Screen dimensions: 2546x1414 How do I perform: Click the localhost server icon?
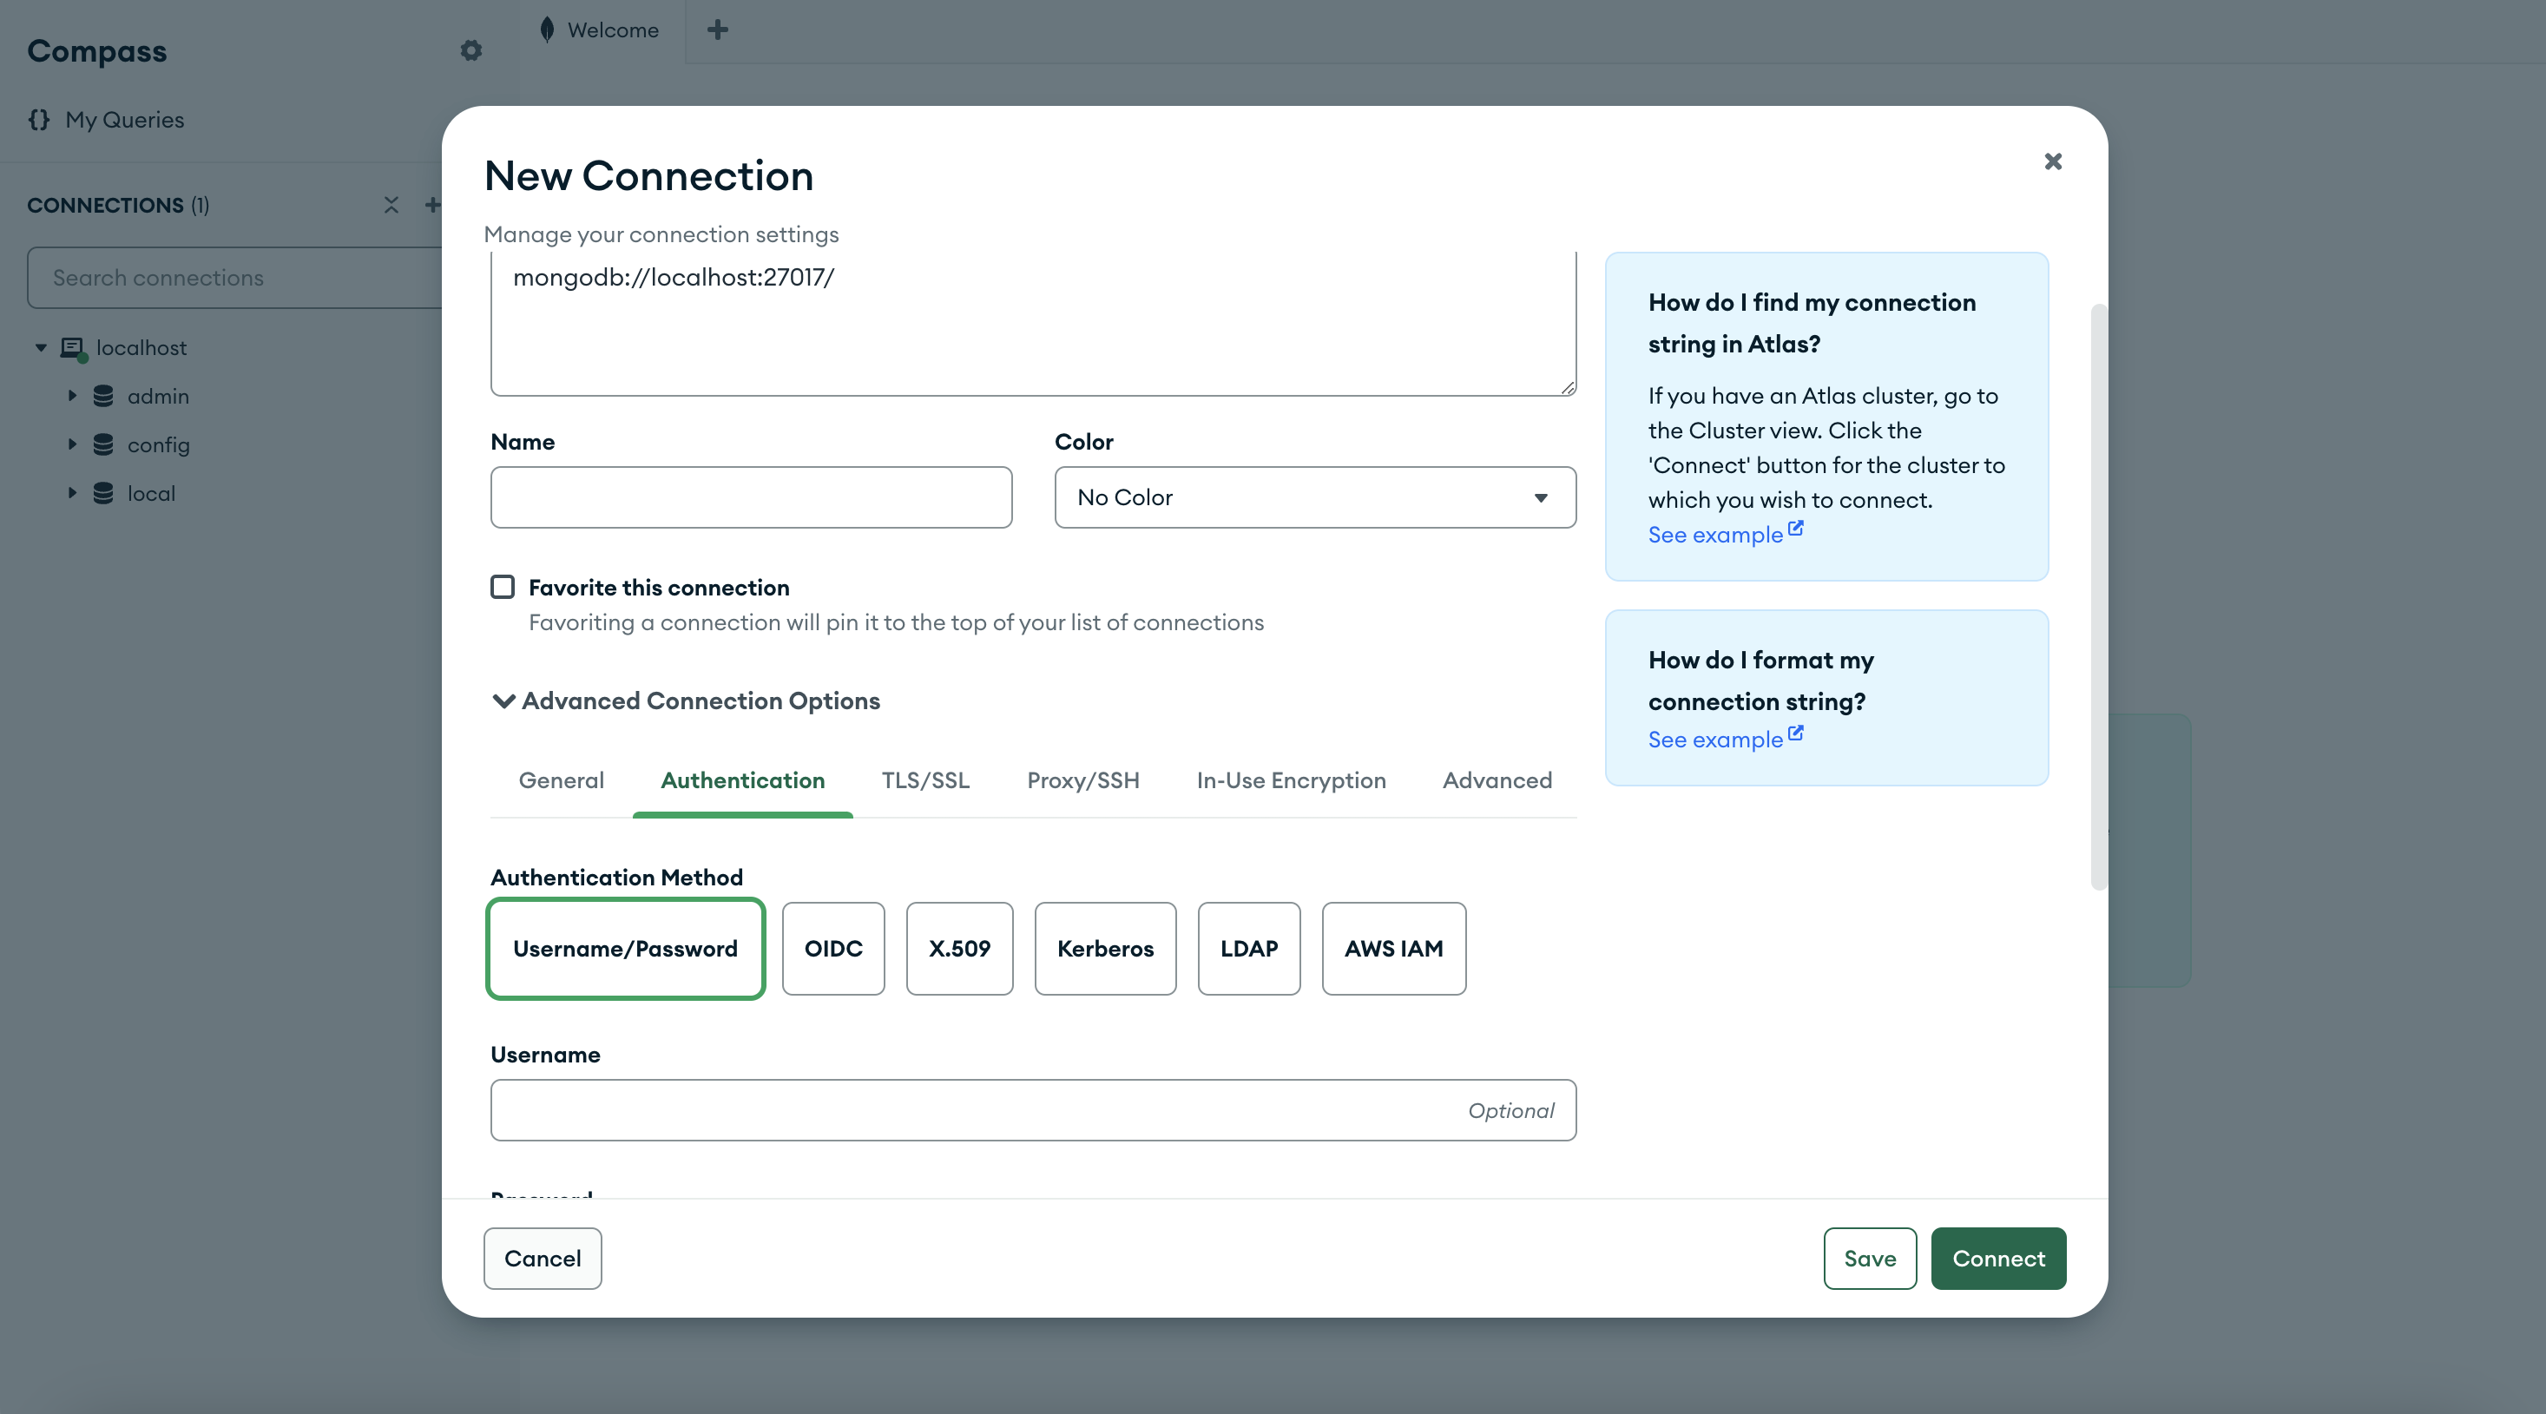tap(73, 348)
